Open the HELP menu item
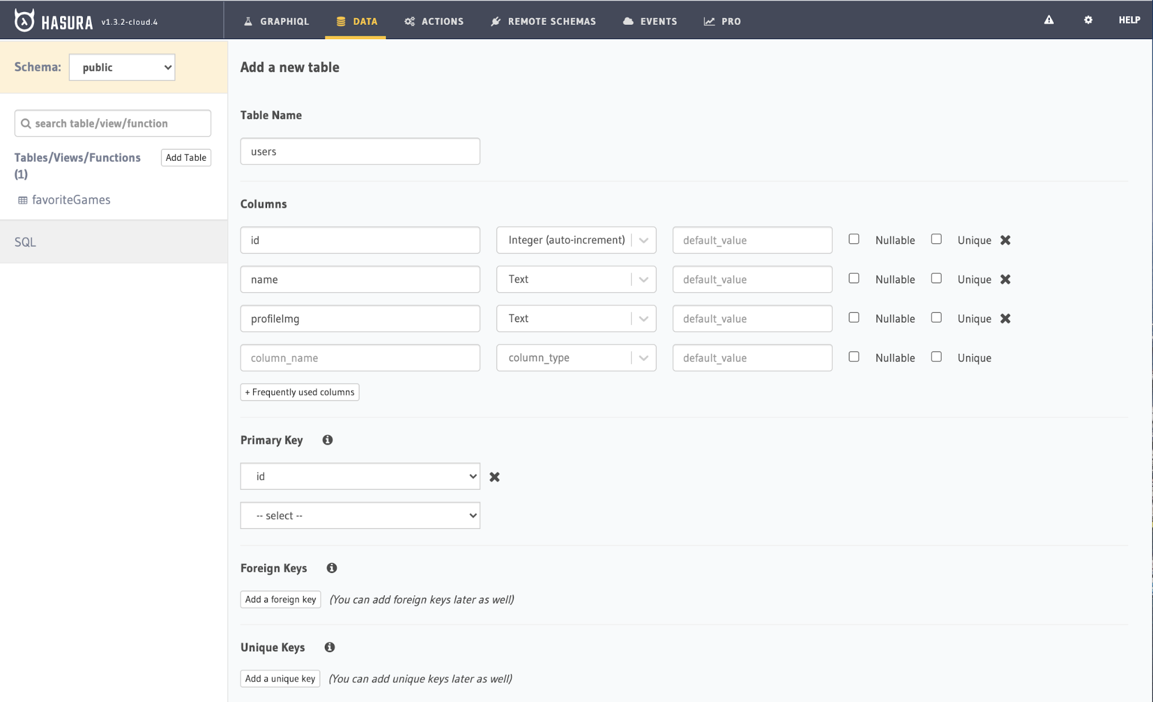 click(1129, 20)
